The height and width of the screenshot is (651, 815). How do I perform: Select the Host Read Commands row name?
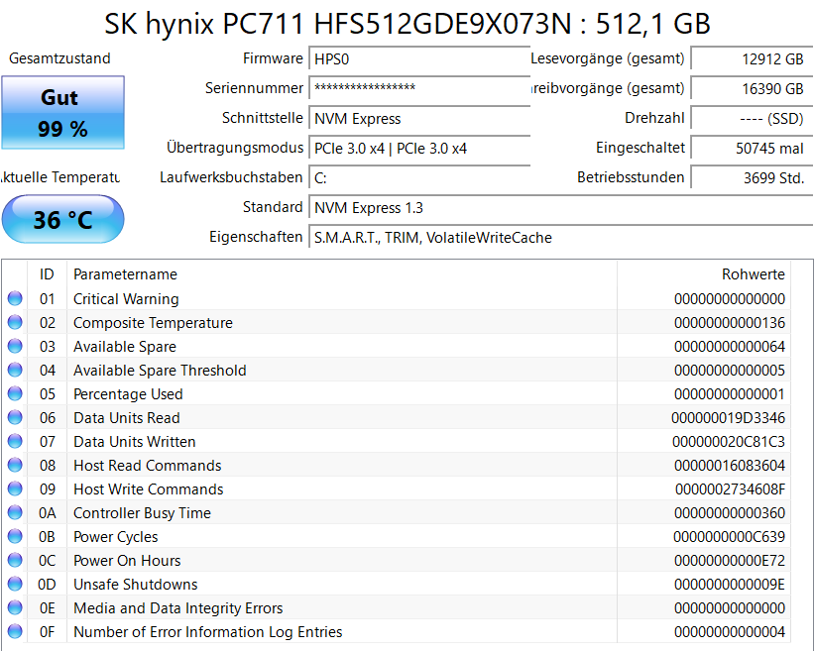[x=147, y=466]
